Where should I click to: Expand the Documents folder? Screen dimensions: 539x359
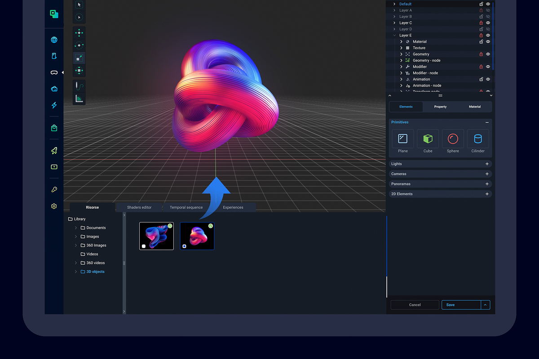click(x=76, y=228)
